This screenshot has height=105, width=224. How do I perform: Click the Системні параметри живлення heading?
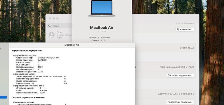point(28,97)
